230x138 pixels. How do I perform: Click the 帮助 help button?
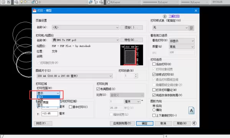click(x=182, y=123)
